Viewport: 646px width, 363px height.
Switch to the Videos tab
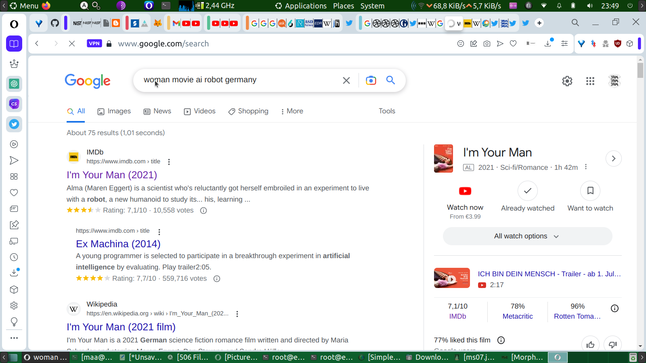tap(200, 111)
